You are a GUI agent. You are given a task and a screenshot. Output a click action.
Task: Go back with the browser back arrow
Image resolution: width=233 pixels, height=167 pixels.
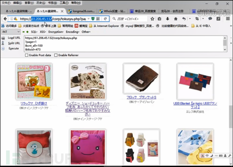tap(5, 19)
